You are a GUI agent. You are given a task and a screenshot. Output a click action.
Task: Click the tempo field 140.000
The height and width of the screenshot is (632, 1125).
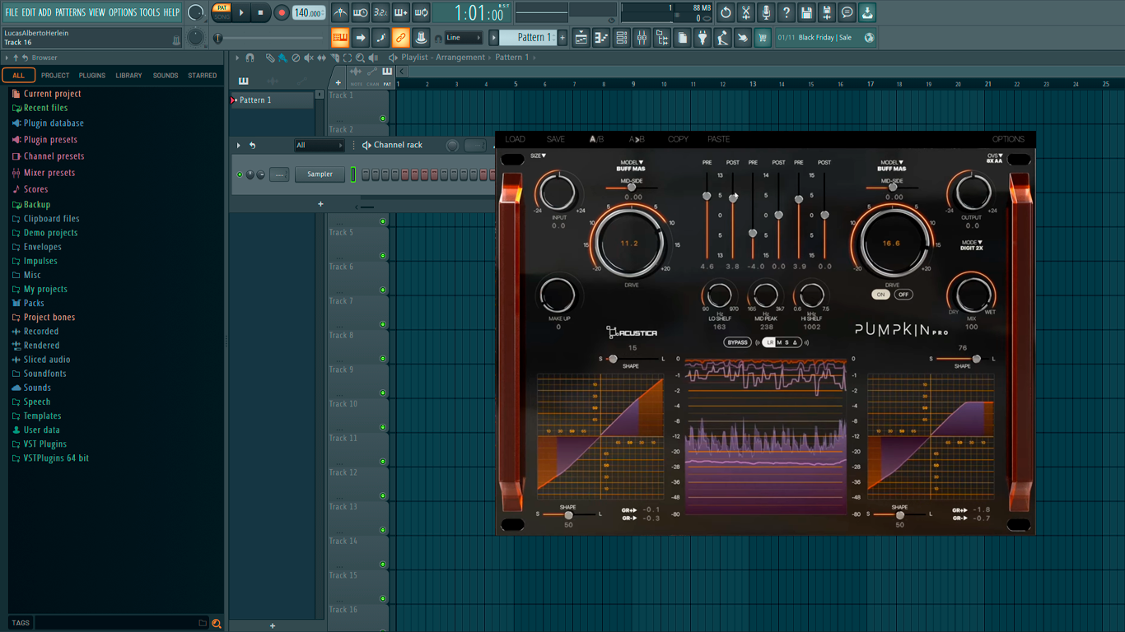pyautogui.click(x=309, y=12)
